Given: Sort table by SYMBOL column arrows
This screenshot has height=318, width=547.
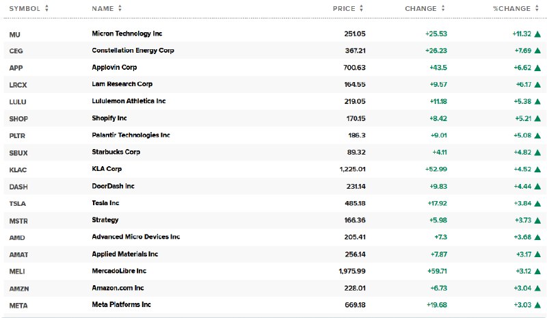Looking at the screenshot, I should coord(46,8).
